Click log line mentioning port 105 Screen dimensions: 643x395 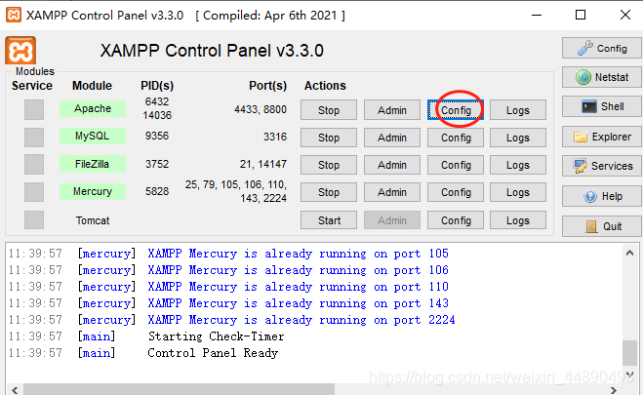299,254
